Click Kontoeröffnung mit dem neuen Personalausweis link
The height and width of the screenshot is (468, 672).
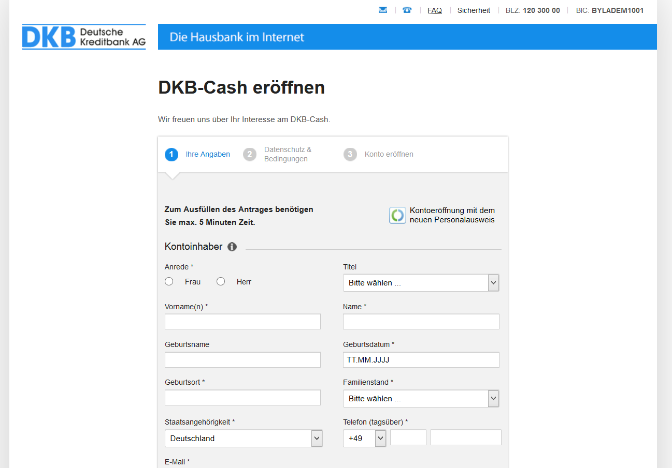pyautogui.click(x=452, y=215)
